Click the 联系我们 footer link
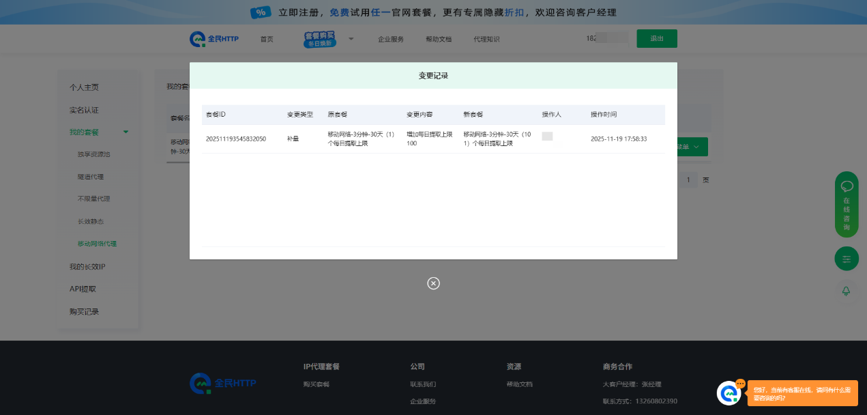The height and width of the screenshot is (415, 867). (x=423, y=384)
